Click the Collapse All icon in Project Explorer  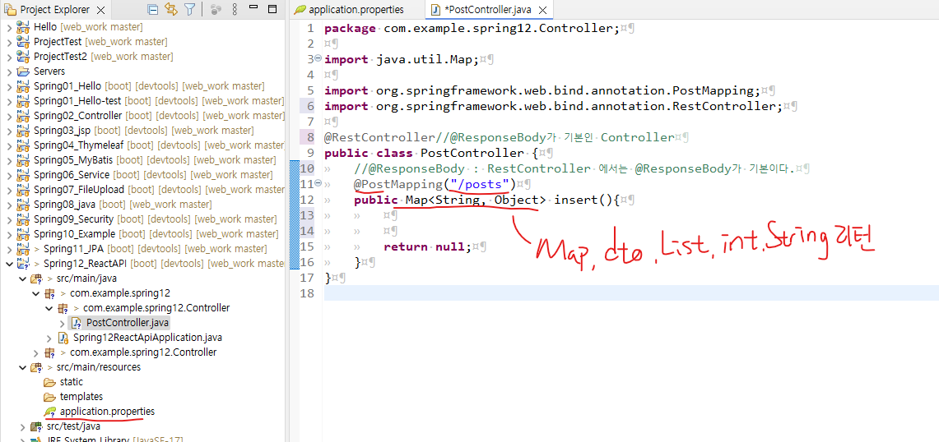pyautogui.click(x=153, y=10)
